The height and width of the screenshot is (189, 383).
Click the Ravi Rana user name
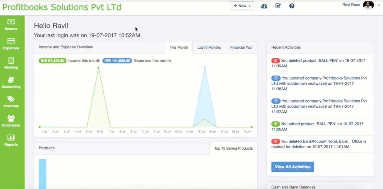click(x=351, y=5)
